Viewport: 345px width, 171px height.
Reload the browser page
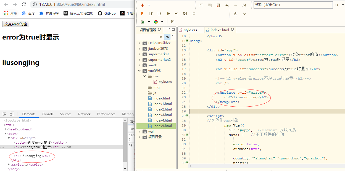point(24,4)
